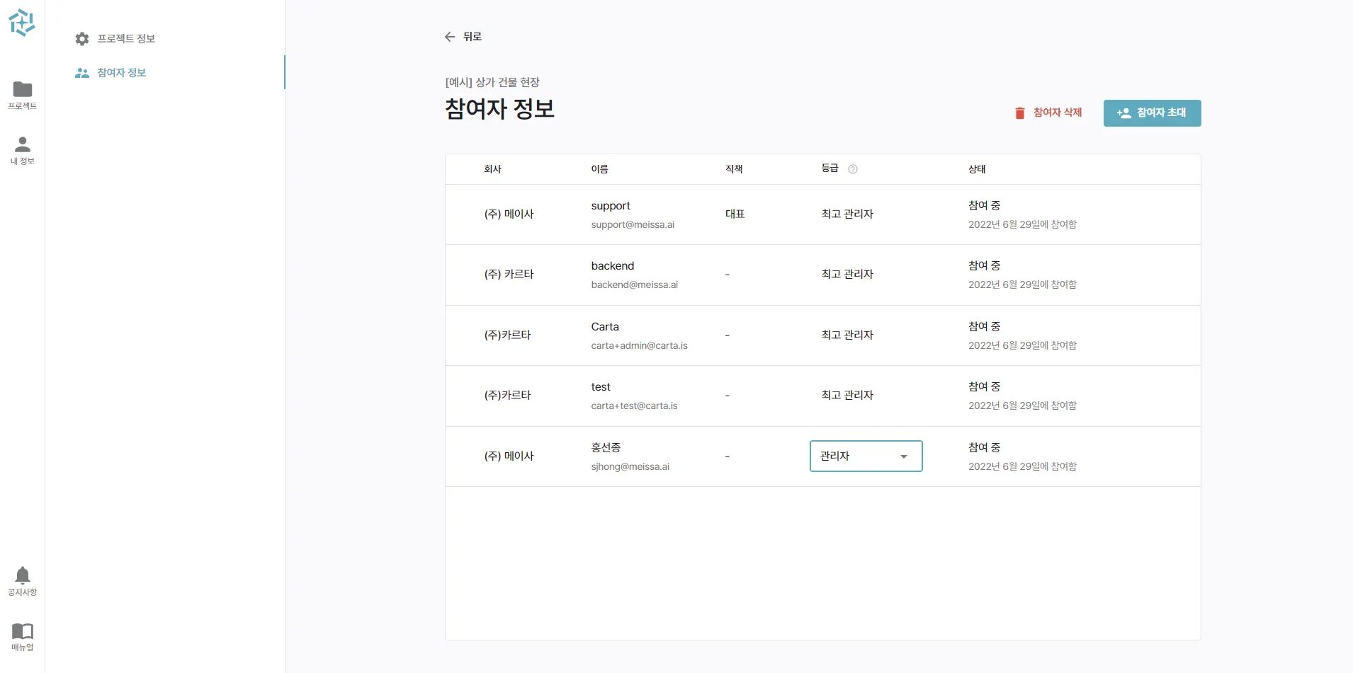Click the Meissa logo icon
The height and width of the screenshot is (673, 1353).
[x=22, y=23]
